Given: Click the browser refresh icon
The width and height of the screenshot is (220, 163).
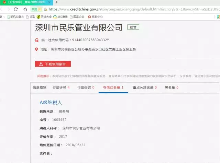Looking at the screenshot, I should point(15,9).
